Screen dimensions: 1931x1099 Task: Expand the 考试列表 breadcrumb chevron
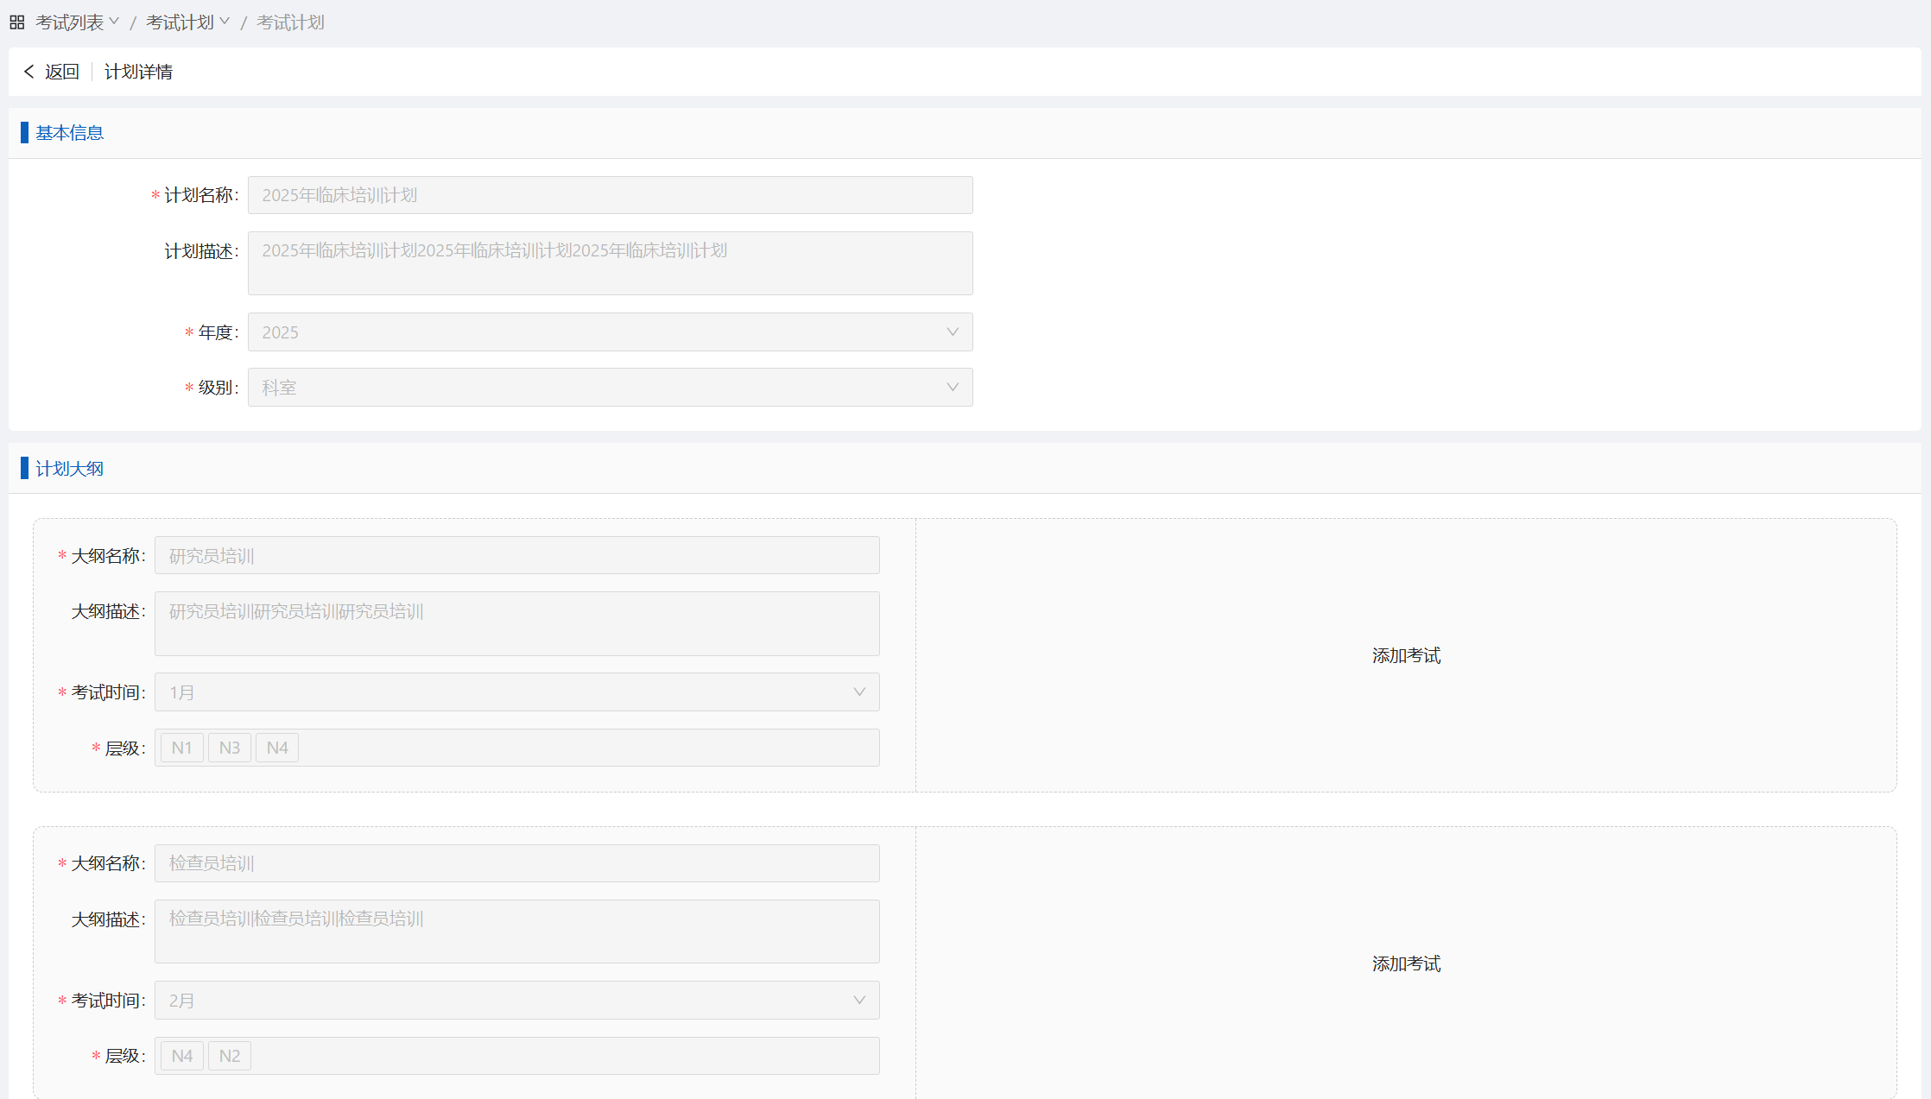pos(114,22)
